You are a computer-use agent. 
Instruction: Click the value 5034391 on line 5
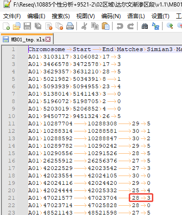pos(86,79)
